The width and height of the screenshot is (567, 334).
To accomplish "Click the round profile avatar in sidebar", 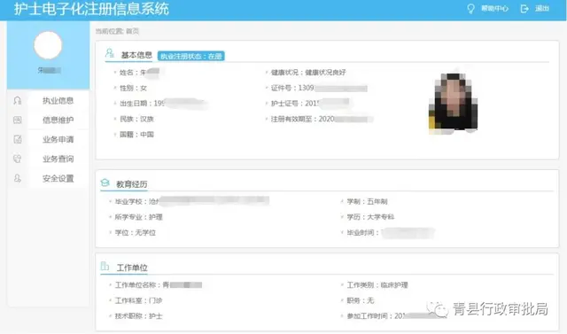I will (x=48, y=45).
